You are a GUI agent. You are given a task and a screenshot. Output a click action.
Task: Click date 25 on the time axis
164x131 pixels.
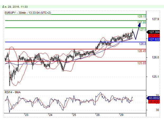74,115
